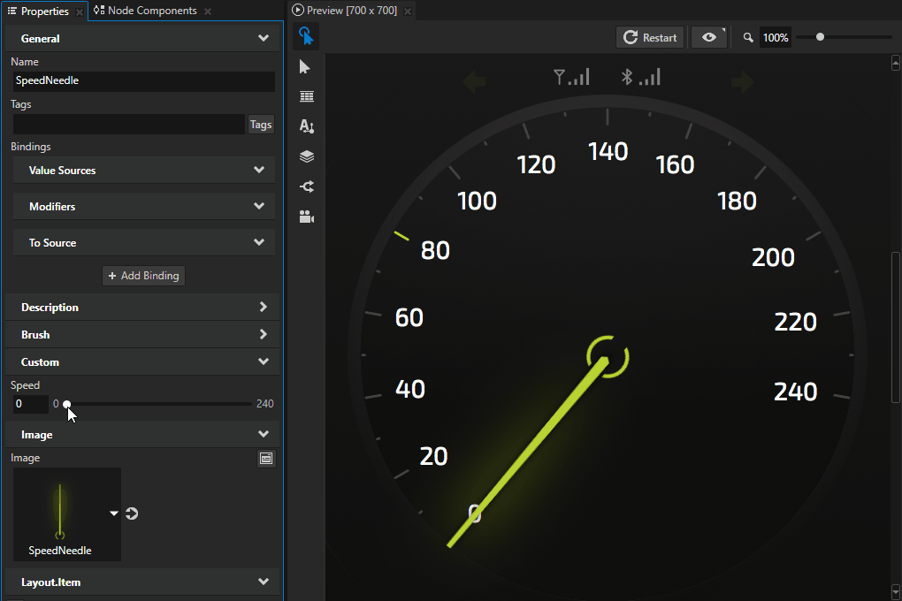Select the node selection arrow tool
This screenshot has width=902, height=601.
306,66
